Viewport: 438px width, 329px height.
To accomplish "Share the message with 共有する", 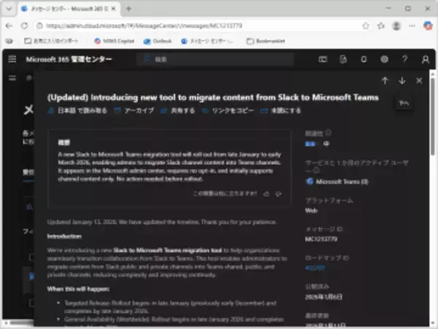I will pos(178,111).
